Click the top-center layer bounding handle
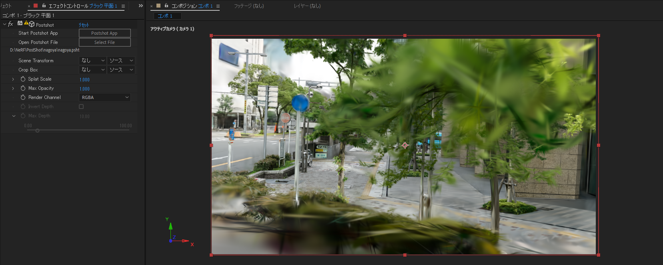This screenshot has width=663, height=265. click(x=405, y=36)
